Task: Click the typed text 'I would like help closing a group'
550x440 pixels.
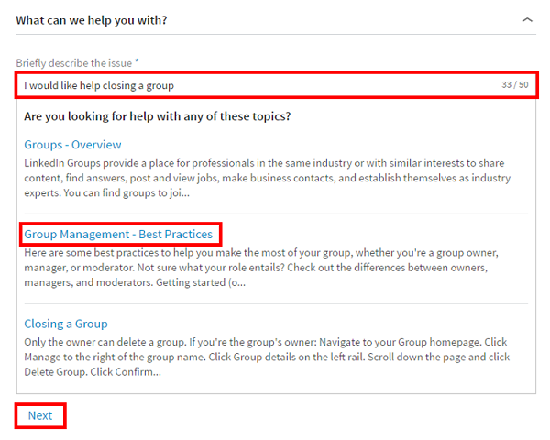Action: tap(99, 85)
